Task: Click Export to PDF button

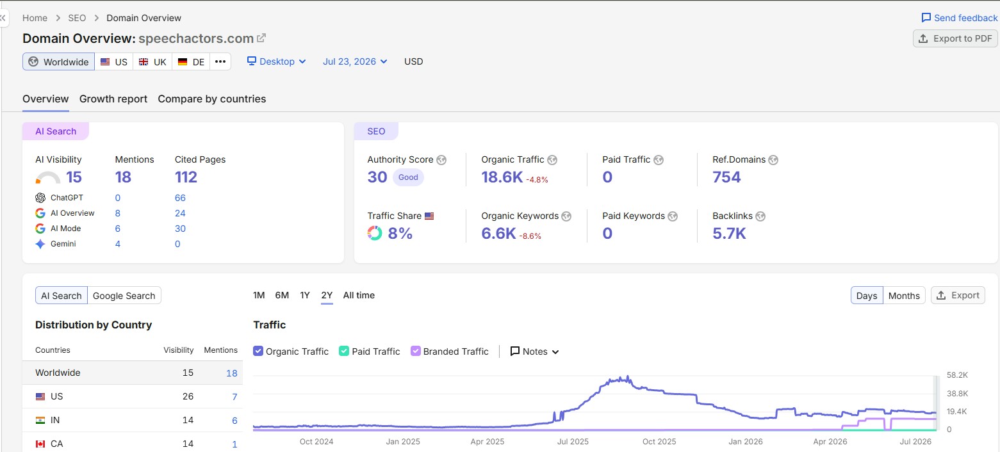Action: [955, 38]
